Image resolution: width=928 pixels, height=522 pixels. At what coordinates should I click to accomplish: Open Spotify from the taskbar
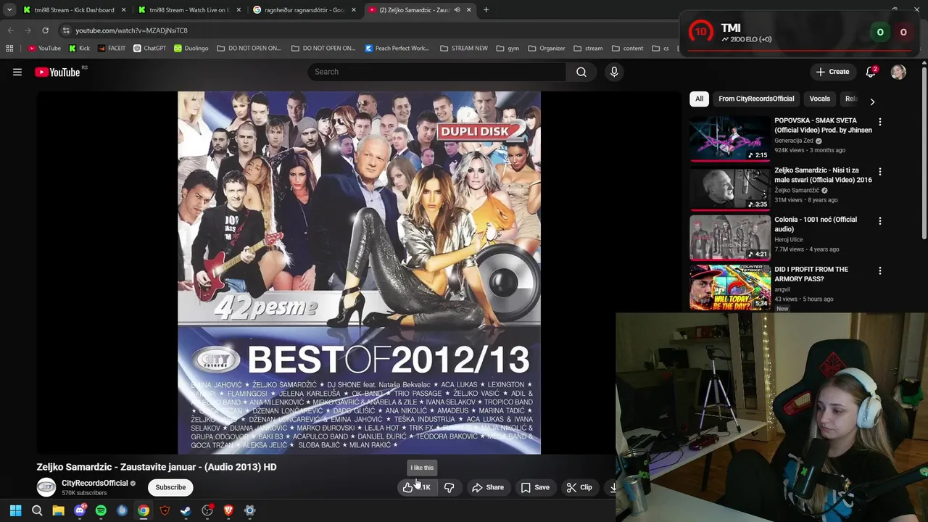tap(101, 510)
